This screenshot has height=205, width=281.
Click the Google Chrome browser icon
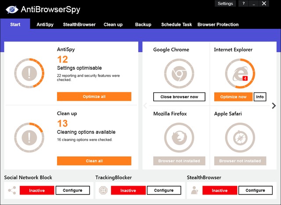click(x=179, y=74)
